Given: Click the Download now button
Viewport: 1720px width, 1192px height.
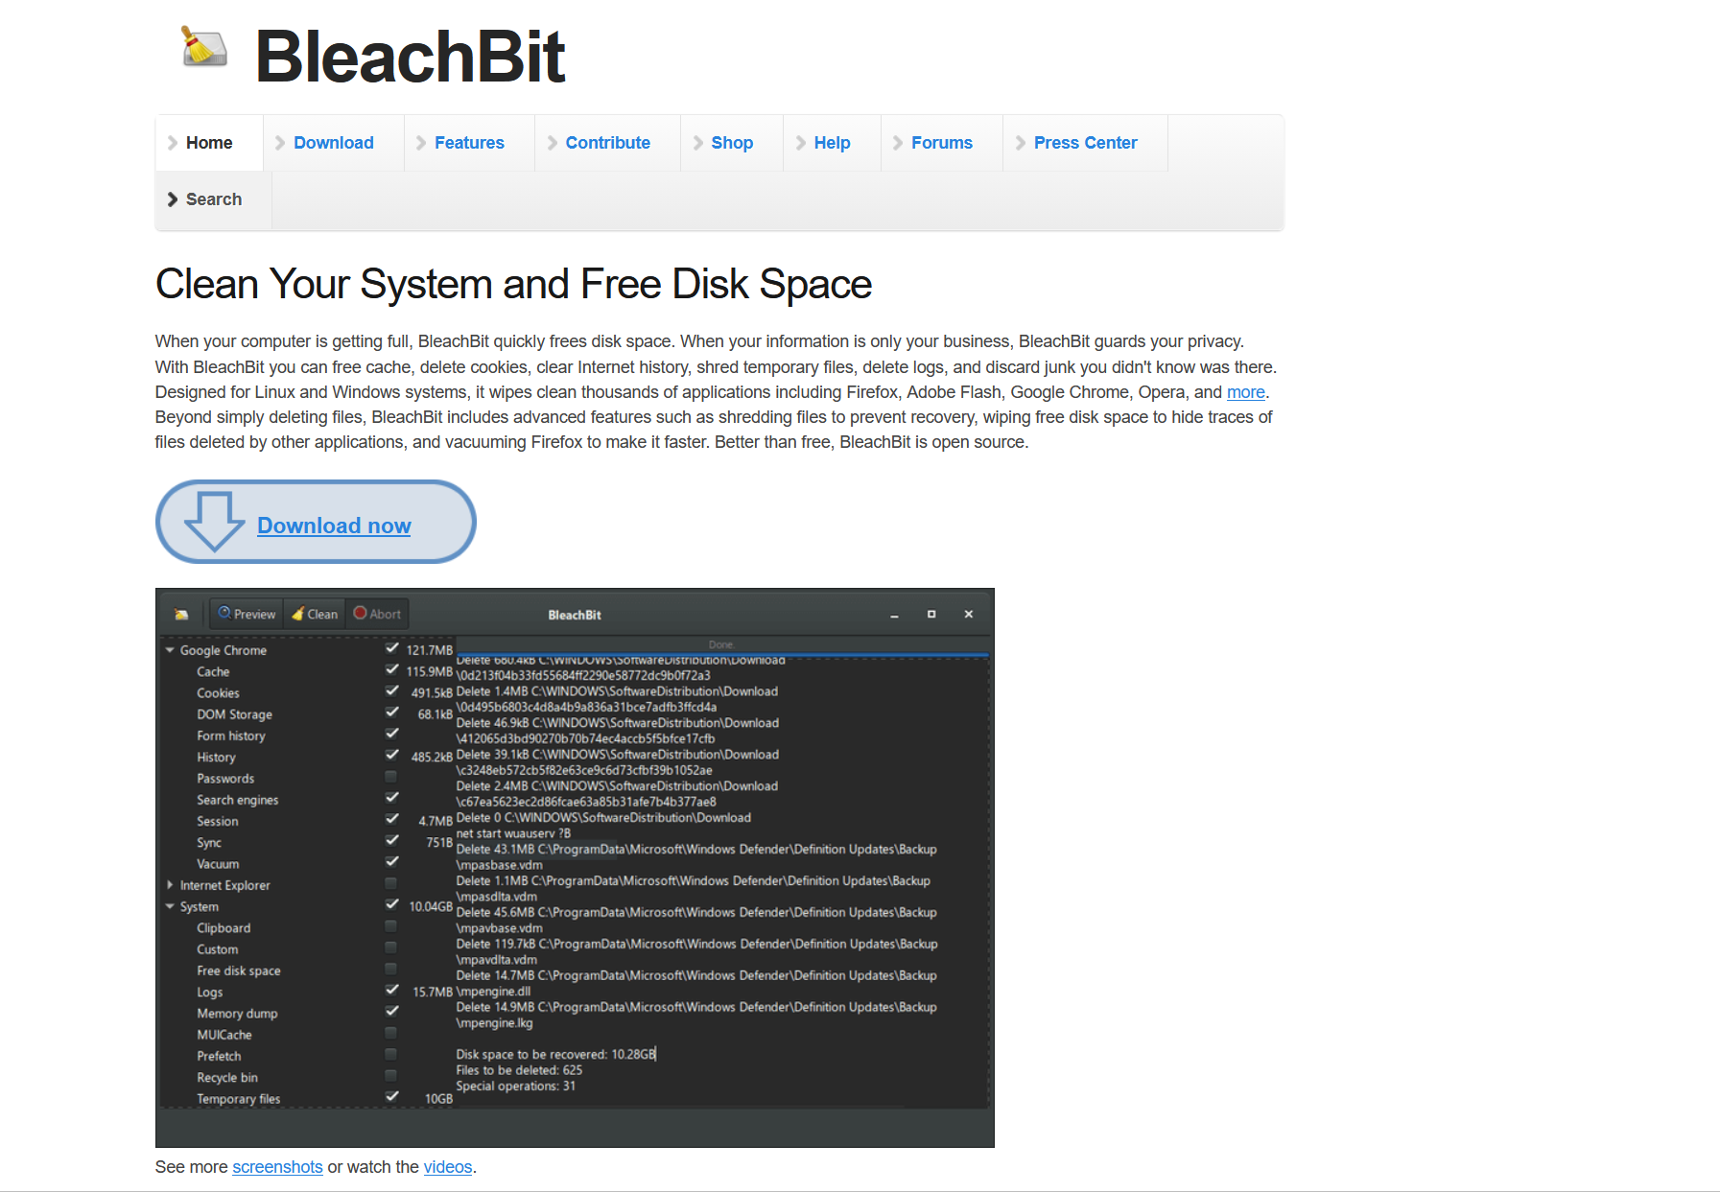Looking at the screenshot, I should coord(333,526).
